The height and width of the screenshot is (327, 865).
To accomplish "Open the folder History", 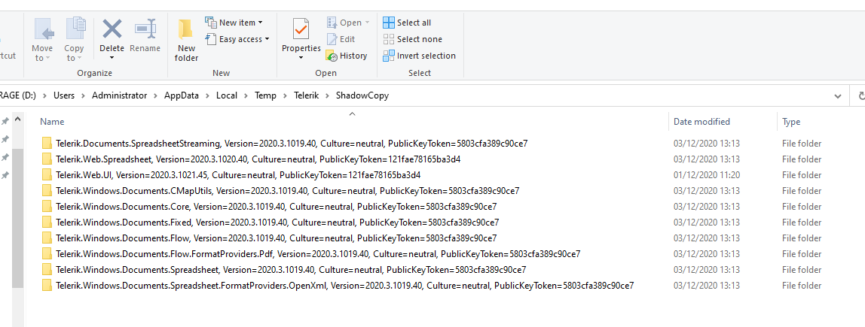I will click(347, 56).
